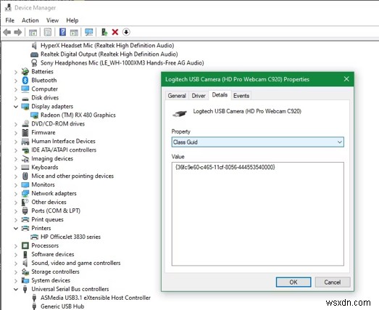Screen dimensions: 379x310
Task: Click the Ports (COM & LPT) icon
Action: pyautogui.click(x=25, y=211)
